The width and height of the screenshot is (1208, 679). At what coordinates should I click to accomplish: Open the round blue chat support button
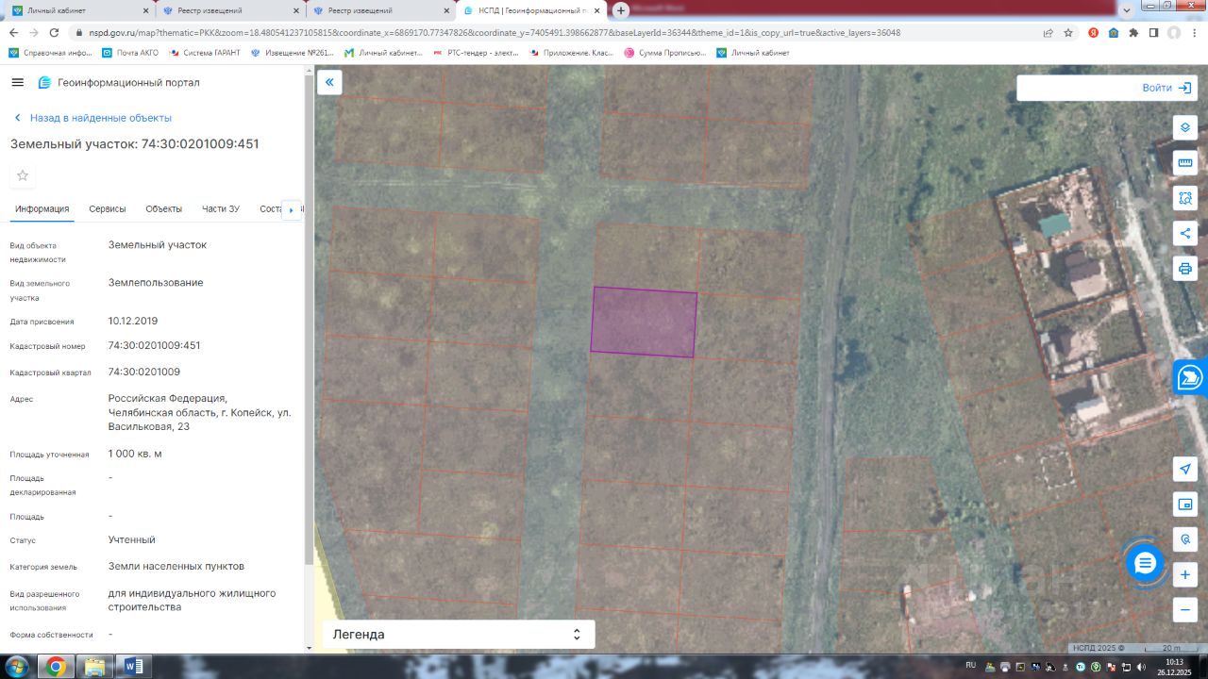click(1145, 563)
